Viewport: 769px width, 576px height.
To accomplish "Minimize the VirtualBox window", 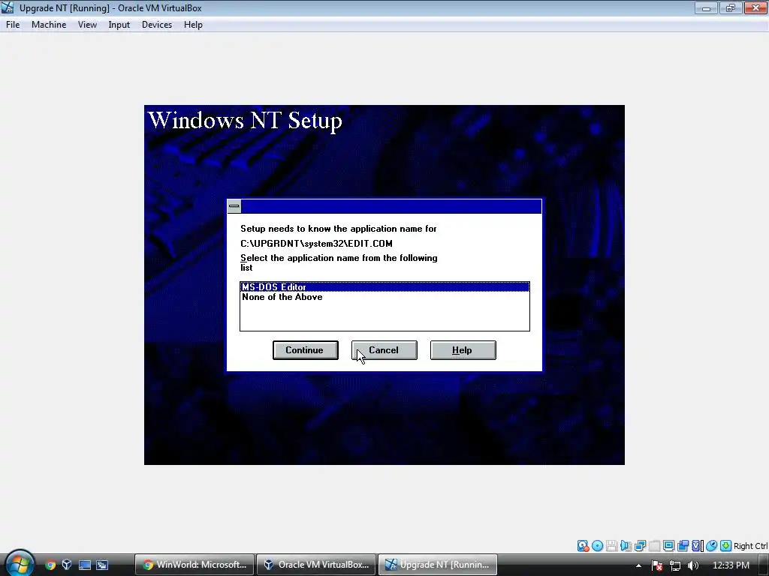I will tap(706, 7).
